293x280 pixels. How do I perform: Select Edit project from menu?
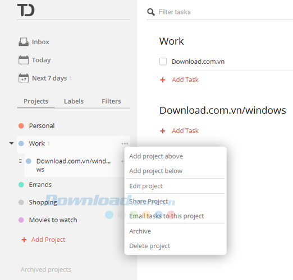pyautogui.click(x=146, y=186)
